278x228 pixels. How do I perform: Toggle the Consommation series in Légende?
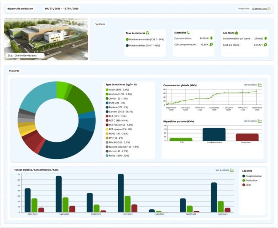pyautogui.click(x=244, y=176)
